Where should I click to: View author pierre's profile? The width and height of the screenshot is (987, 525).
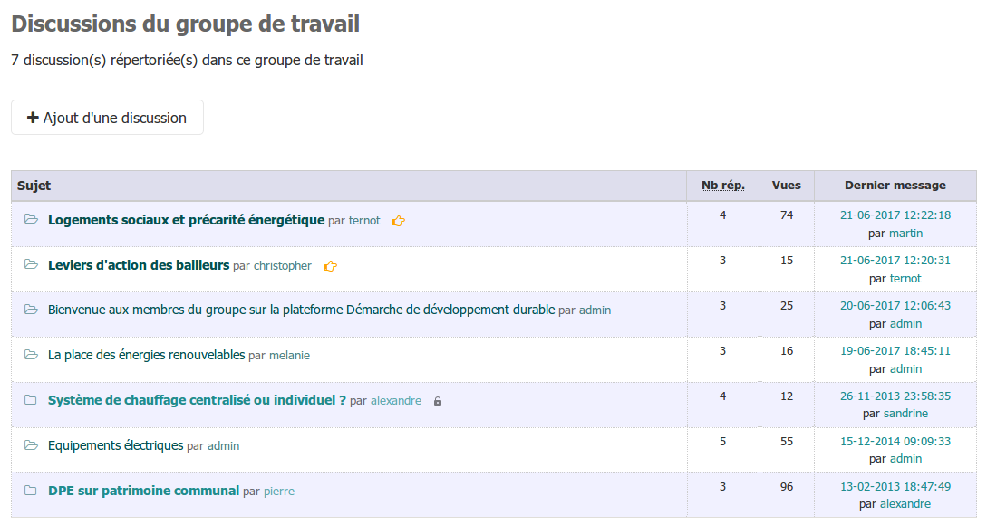point(279,491)
